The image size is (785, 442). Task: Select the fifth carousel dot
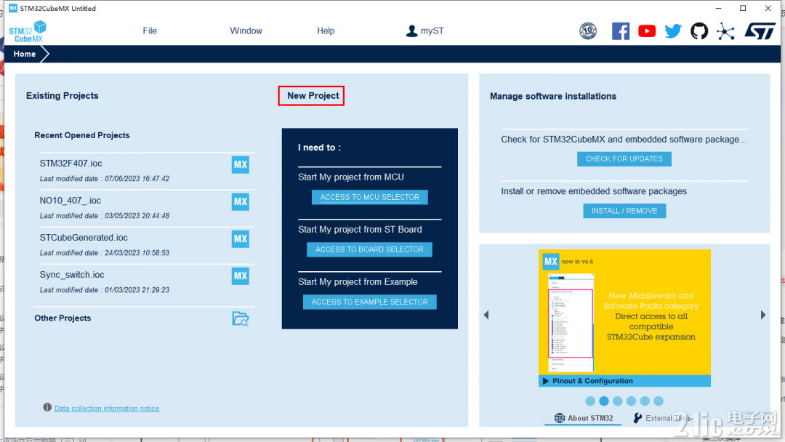(x=645, y=401)
